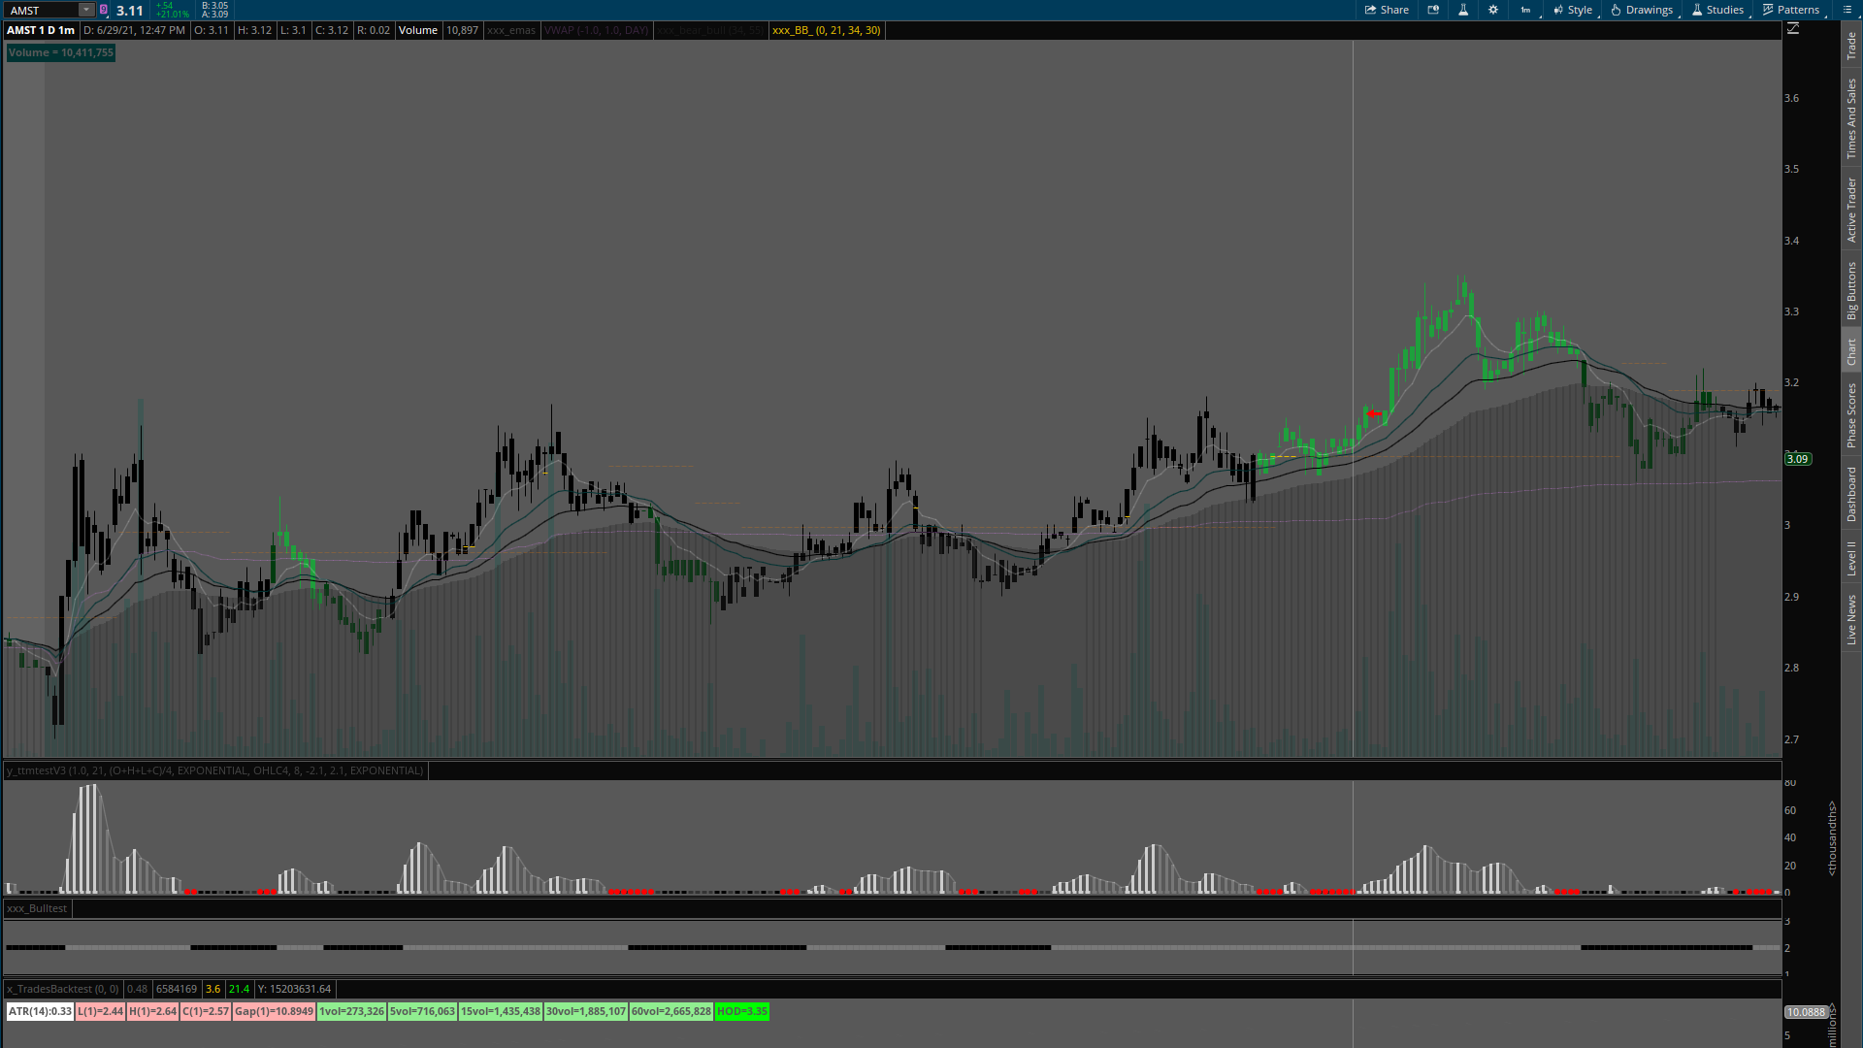Viewport: 1863px width, 1048px height.
Task: Expand the AMST symbol dropdown arrow
Action: point(85,10)
